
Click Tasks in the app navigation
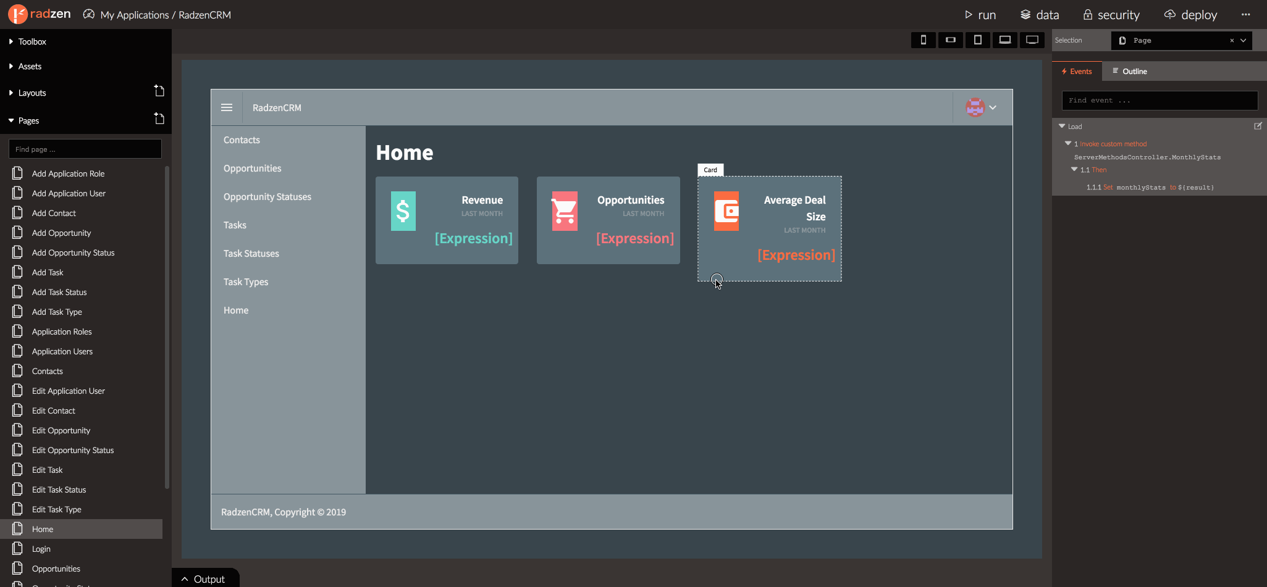[x=235, y=225]
